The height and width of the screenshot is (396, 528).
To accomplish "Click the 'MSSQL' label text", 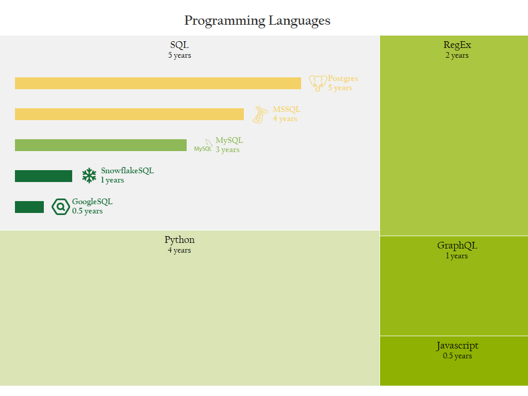I will pyautogui.click(x=287, y=109).
